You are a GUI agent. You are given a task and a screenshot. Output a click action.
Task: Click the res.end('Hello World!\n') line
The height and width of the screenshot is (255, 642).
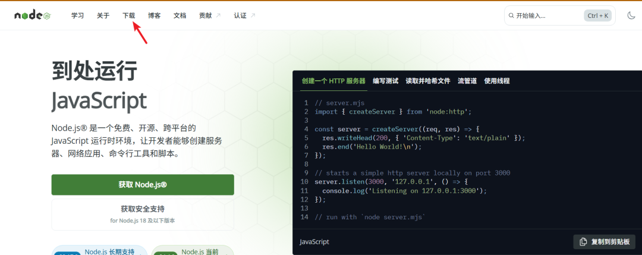click(x=372, y=147)
